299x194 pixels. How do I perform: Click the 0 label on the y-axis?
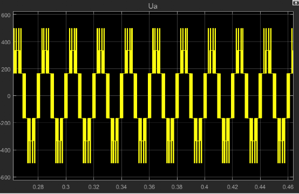[x=9, y=96]
